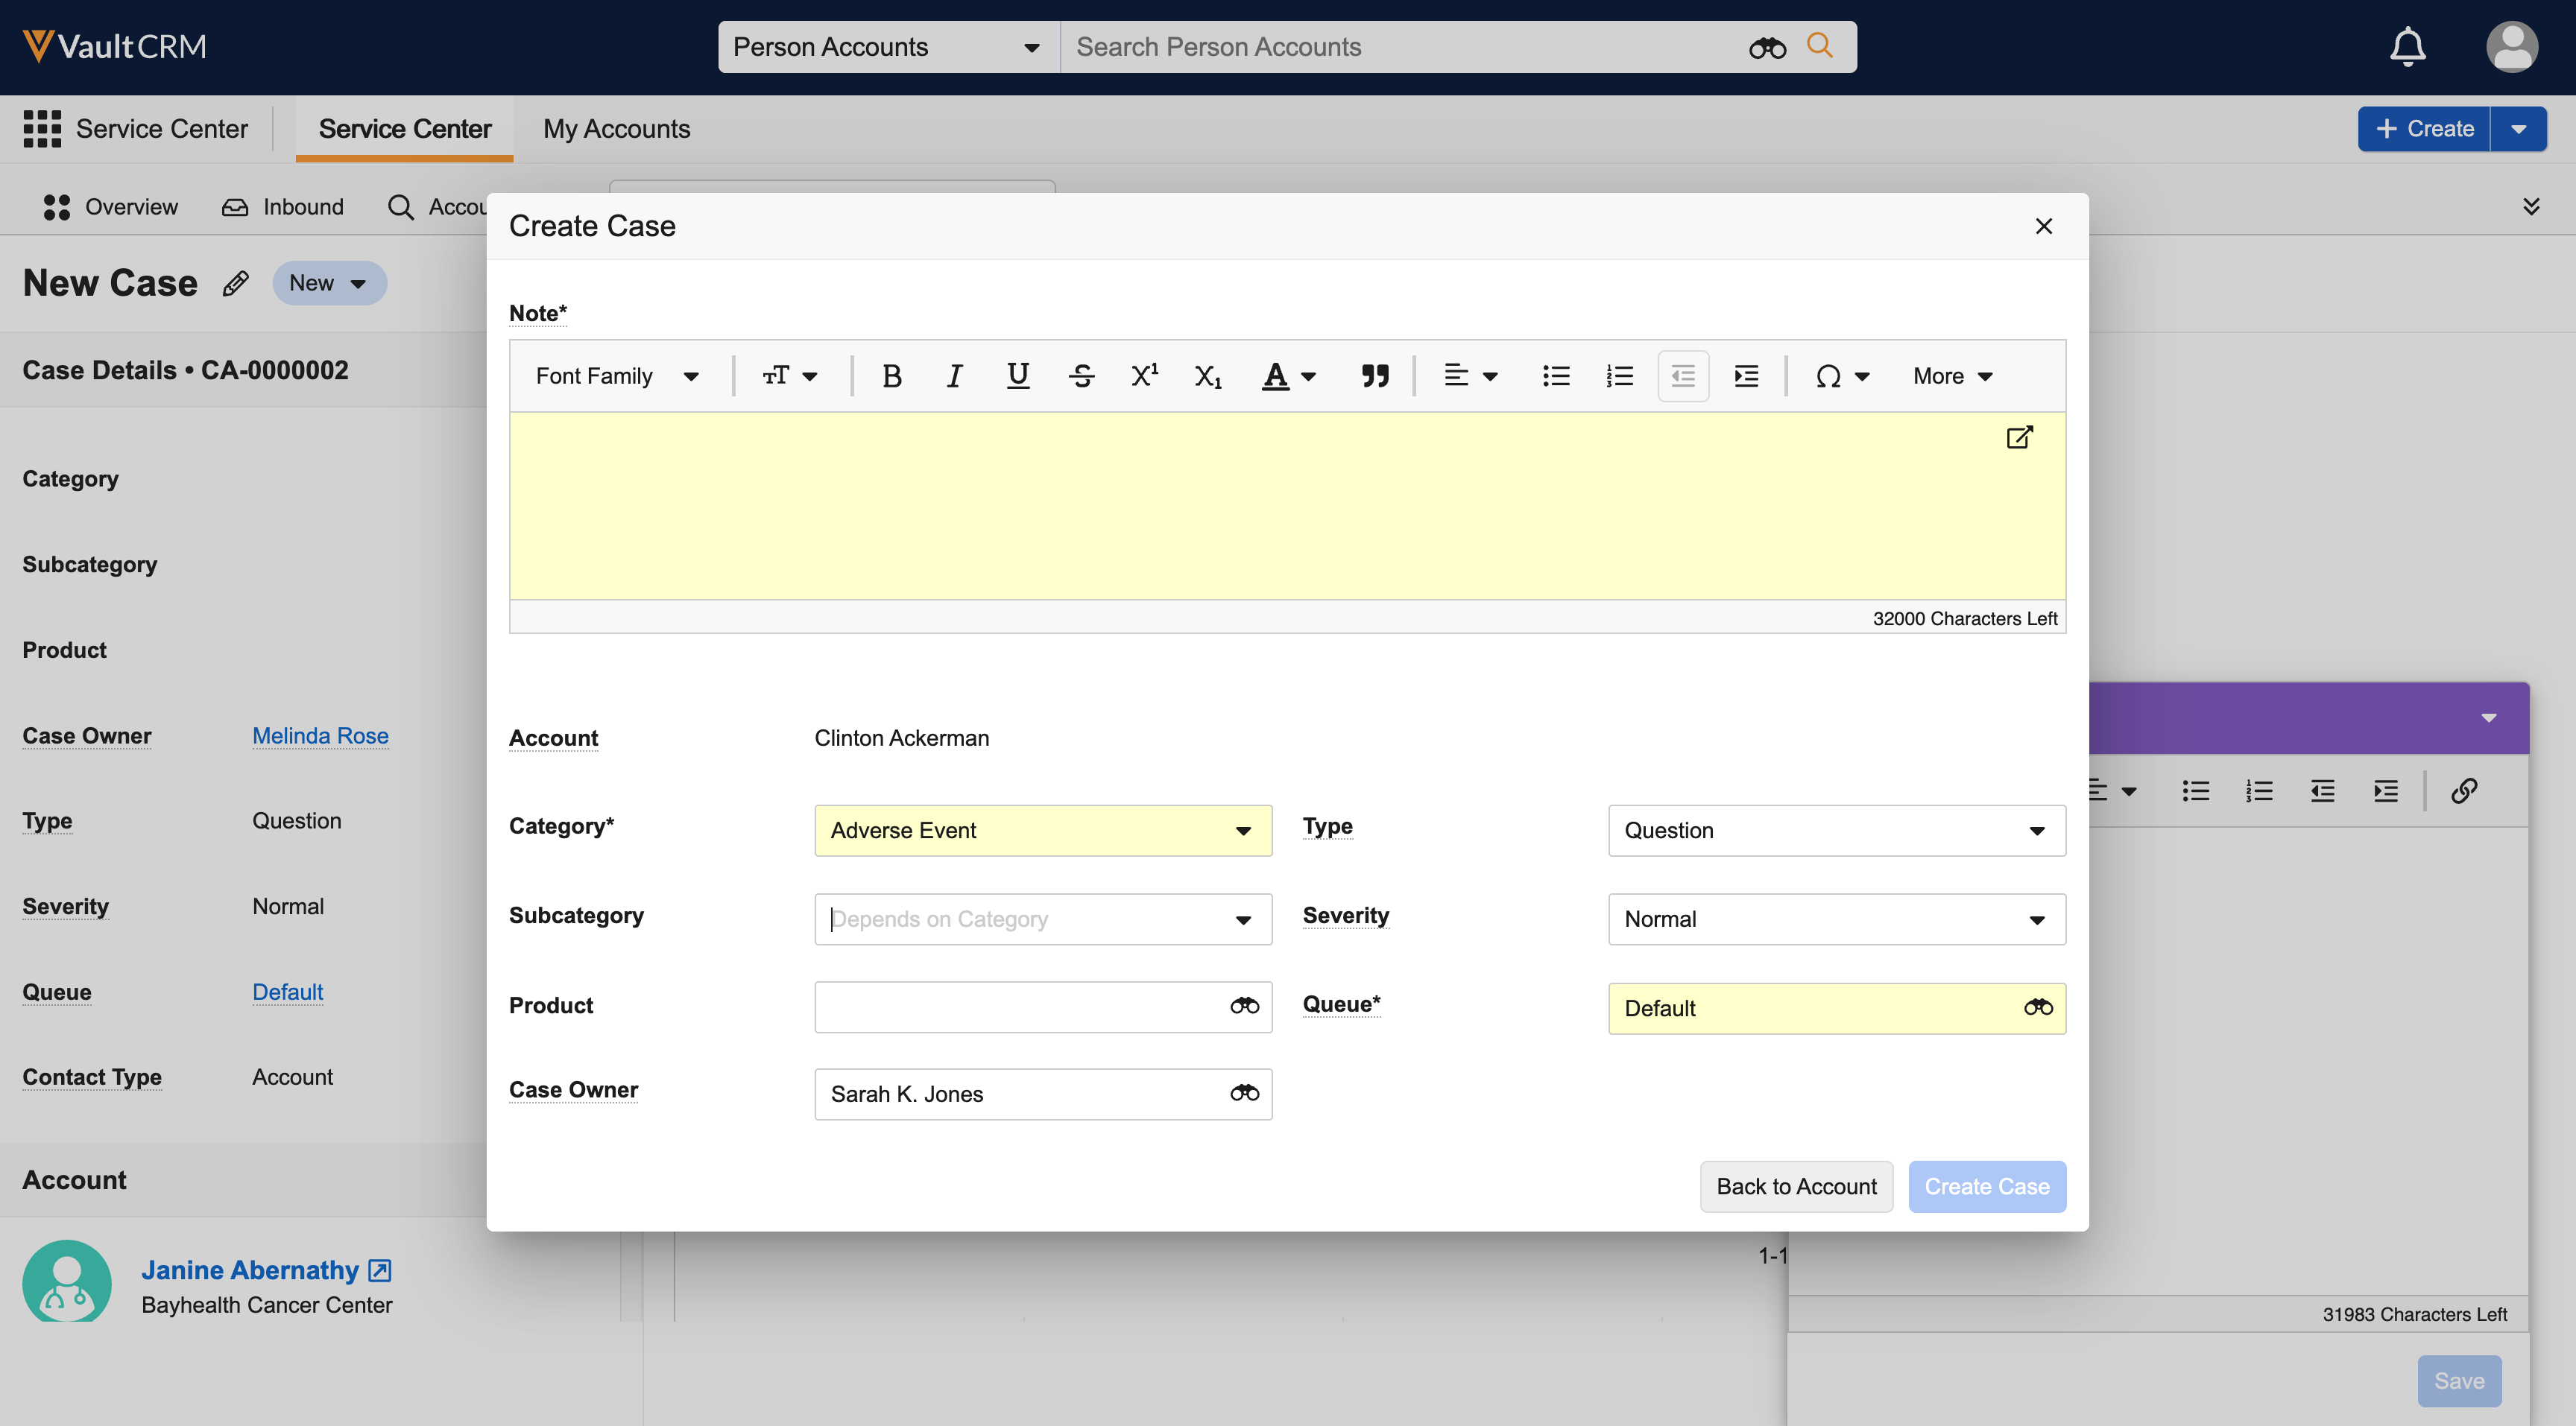The height and width of the screenshot is (1426, 2576).
Task: Open the Severity dropdown set to Normal
Action: pyautogui.click(x=1836, y=919)
